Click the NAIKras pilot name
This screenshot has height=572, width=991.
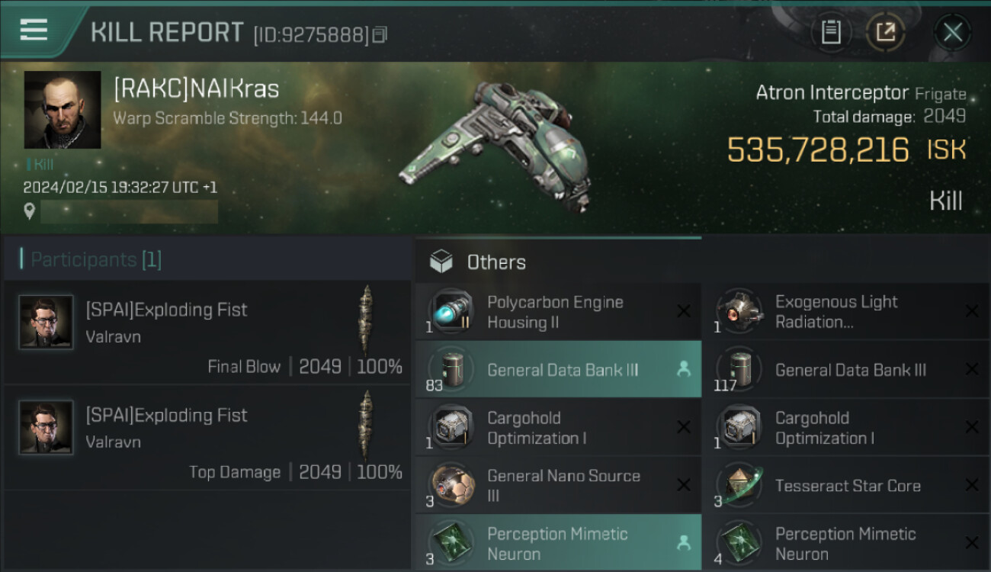pos(196,89)
